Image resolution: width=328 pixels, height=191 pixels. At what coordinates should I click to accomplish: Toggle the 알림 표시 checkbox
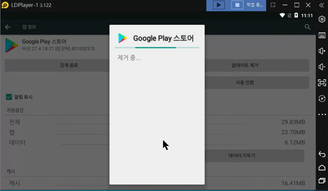pyautogui.click(x=9, y=97)
